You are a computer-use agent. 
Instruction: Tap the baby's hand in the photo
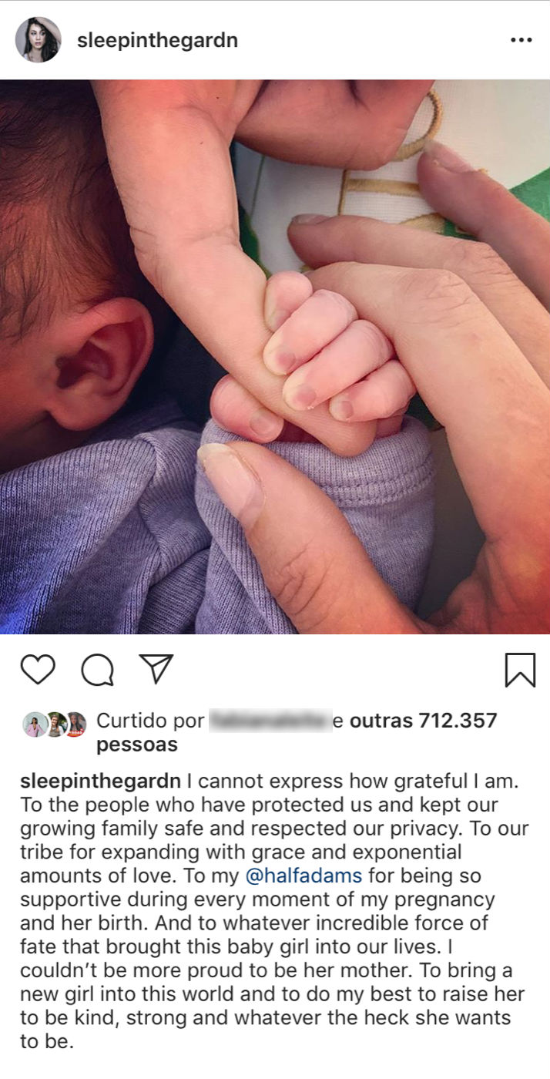(x=331, y=355)
